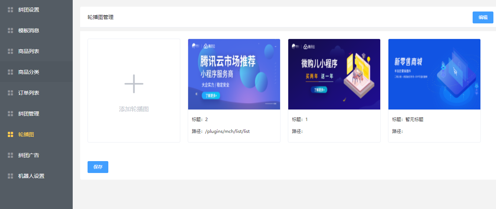The width and height of the screenshot is (496, 209).
Task: Click the large plus icon to add carousel
Action: click(134, 84)
